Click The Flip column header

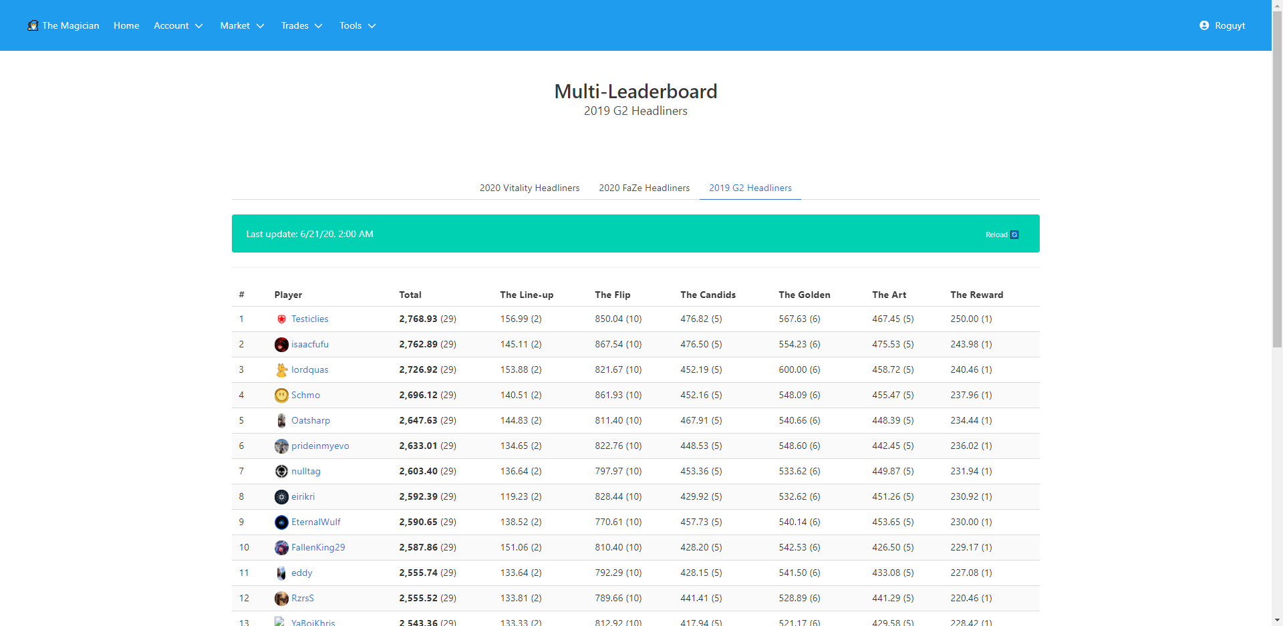pyautogui.click(x=613, y=295)
